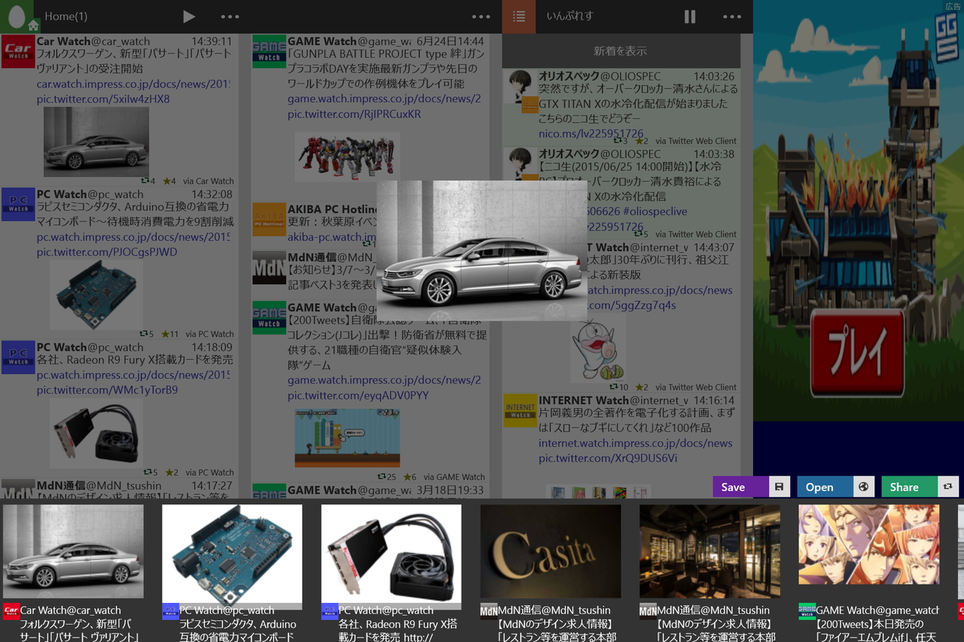Open the Radeon card photo in PC Watch tweet
This screenshot has height=642, width=964.
(96, 433)
